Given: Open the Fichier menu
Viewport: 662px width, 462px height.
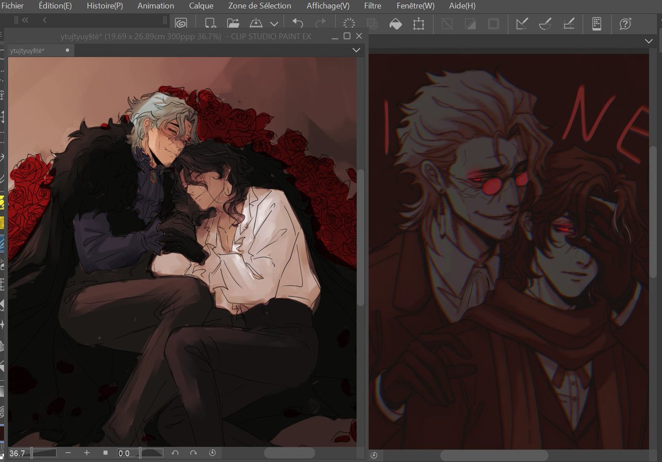Looking at the screenshot, I should (13, 6).
